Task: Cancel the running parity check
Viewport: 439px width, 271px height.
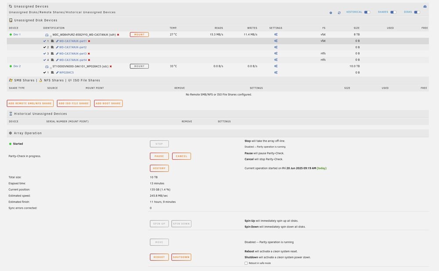Action: tap(181, 156)
